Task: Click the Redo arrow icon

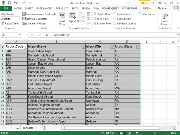Action: (24, 3)
